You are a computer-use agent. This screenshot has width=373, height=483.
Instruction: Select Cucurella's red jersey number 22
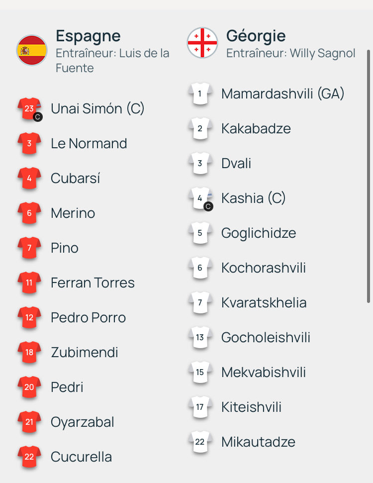tap(30, 456)
